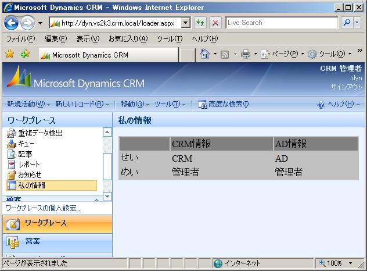Image resolution: width=367 pixels, height=271 pixels.
Task: Open the 新しいレコード(R) CRM menu
Action: (82, 104)
